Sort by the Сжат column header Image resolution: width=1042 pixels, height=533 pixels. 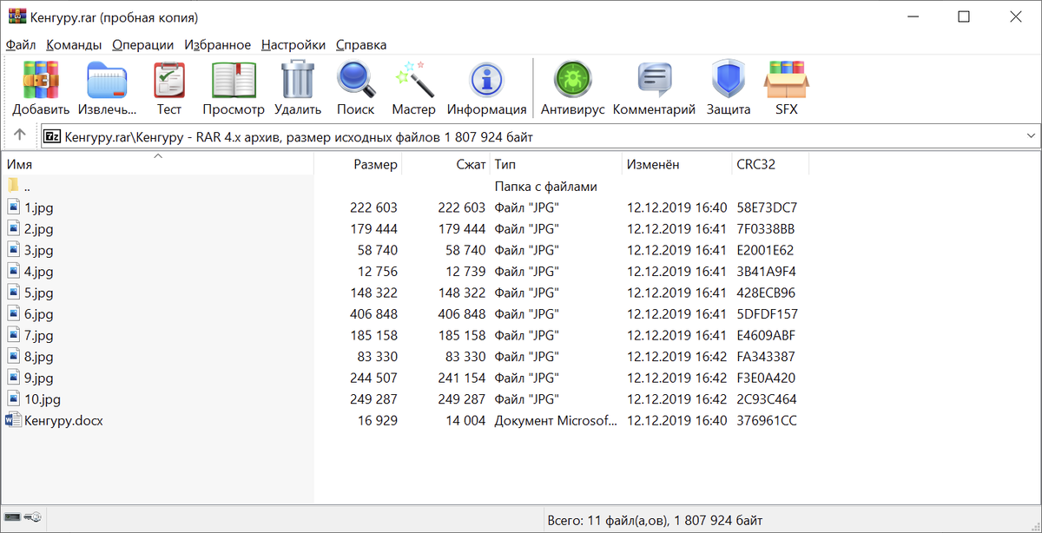click(x=446, y=164)
